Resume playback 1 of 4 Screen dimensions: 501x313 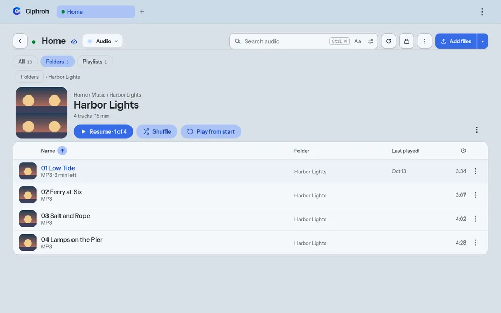tap(103, 131)
